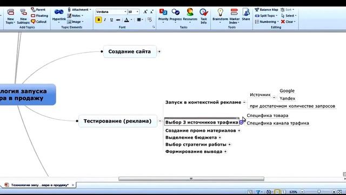This screenshot has height=195, width=346.
Task: Click the Clear formatting command
Action: click(288, 22)
